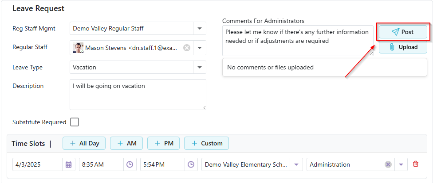This screenshot has height=183, width=433.
Task: Open the calendar date picker icon
Action: click(x=68, y=164)
